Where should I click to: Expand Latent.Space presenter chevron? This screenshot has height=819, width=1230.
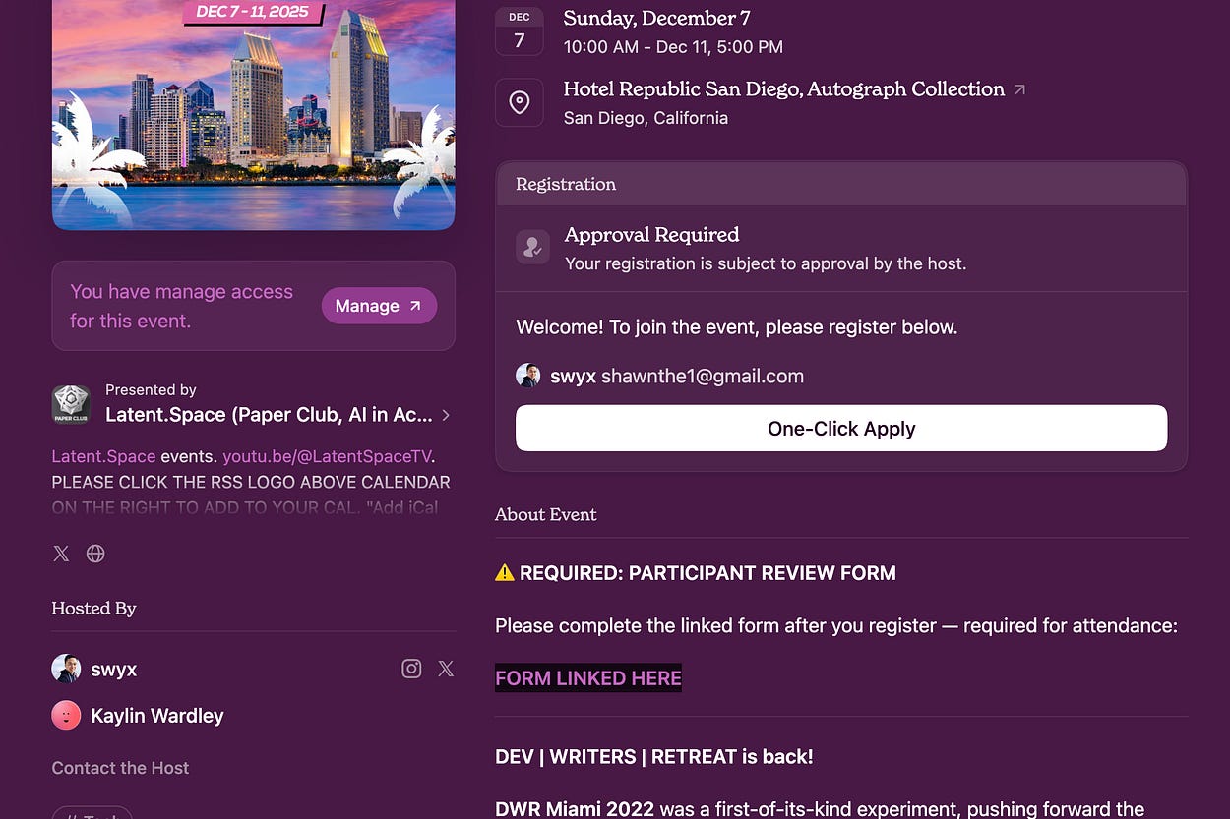point(446,415)
